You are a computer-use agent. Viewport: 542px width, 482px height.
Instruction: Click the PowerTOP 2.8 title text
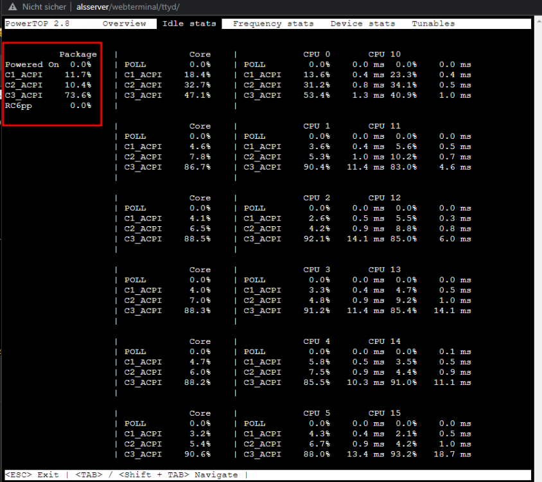coord(37,24)
